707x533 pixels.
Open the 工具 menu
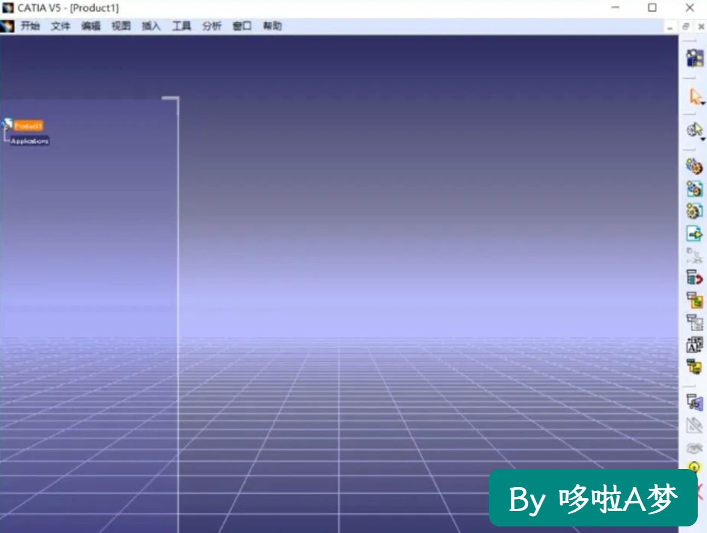coord(182,26)
